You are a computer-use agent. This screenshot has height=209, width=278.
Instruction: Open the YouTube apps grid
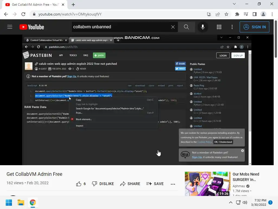pos(219,27)
